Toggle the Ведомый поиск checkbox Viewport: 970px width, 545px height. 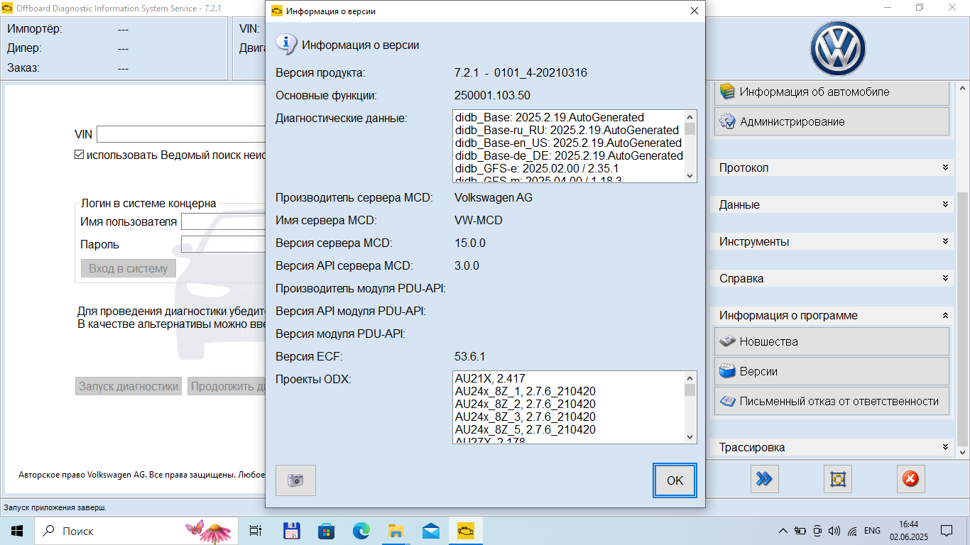point(79,155)
